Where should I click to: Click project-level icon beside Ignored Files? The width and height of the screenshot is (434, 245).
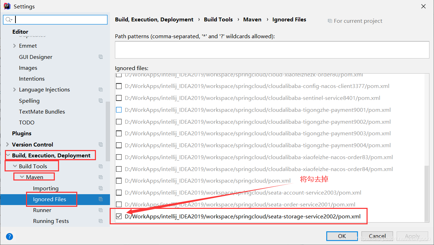pos(101,199)
